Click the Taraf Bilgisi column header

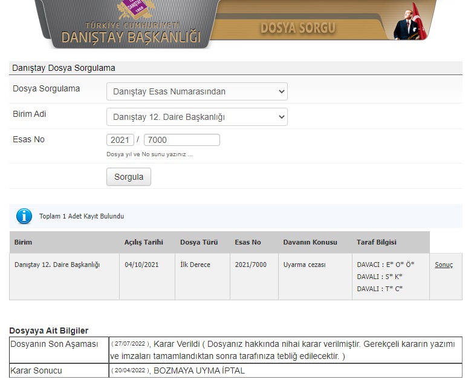click(x=377, y=242)
